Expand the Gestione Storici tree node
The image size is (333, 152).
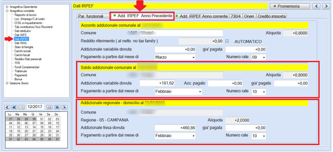pyautogui.click(x=7, y=83)
